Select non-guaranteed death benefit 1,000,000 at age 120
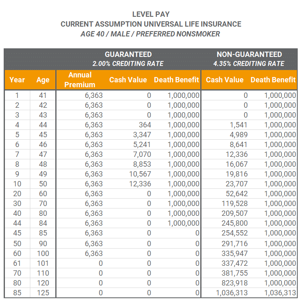 point(280,283)
